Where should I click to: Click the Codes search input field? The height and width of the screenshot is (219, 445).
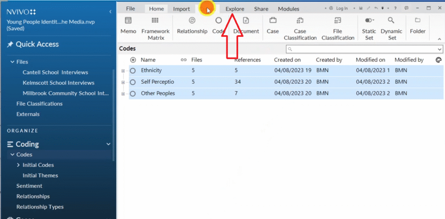click(x=364, y=49)
